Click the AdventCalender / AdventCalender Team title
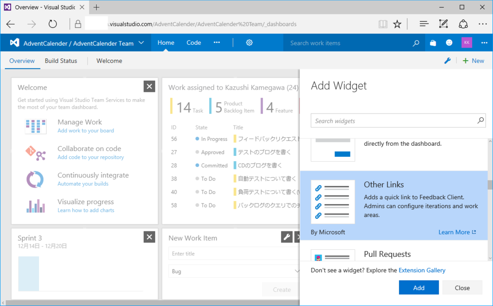The height and width of the screenshot is (306, 493). tap(78, 43)
